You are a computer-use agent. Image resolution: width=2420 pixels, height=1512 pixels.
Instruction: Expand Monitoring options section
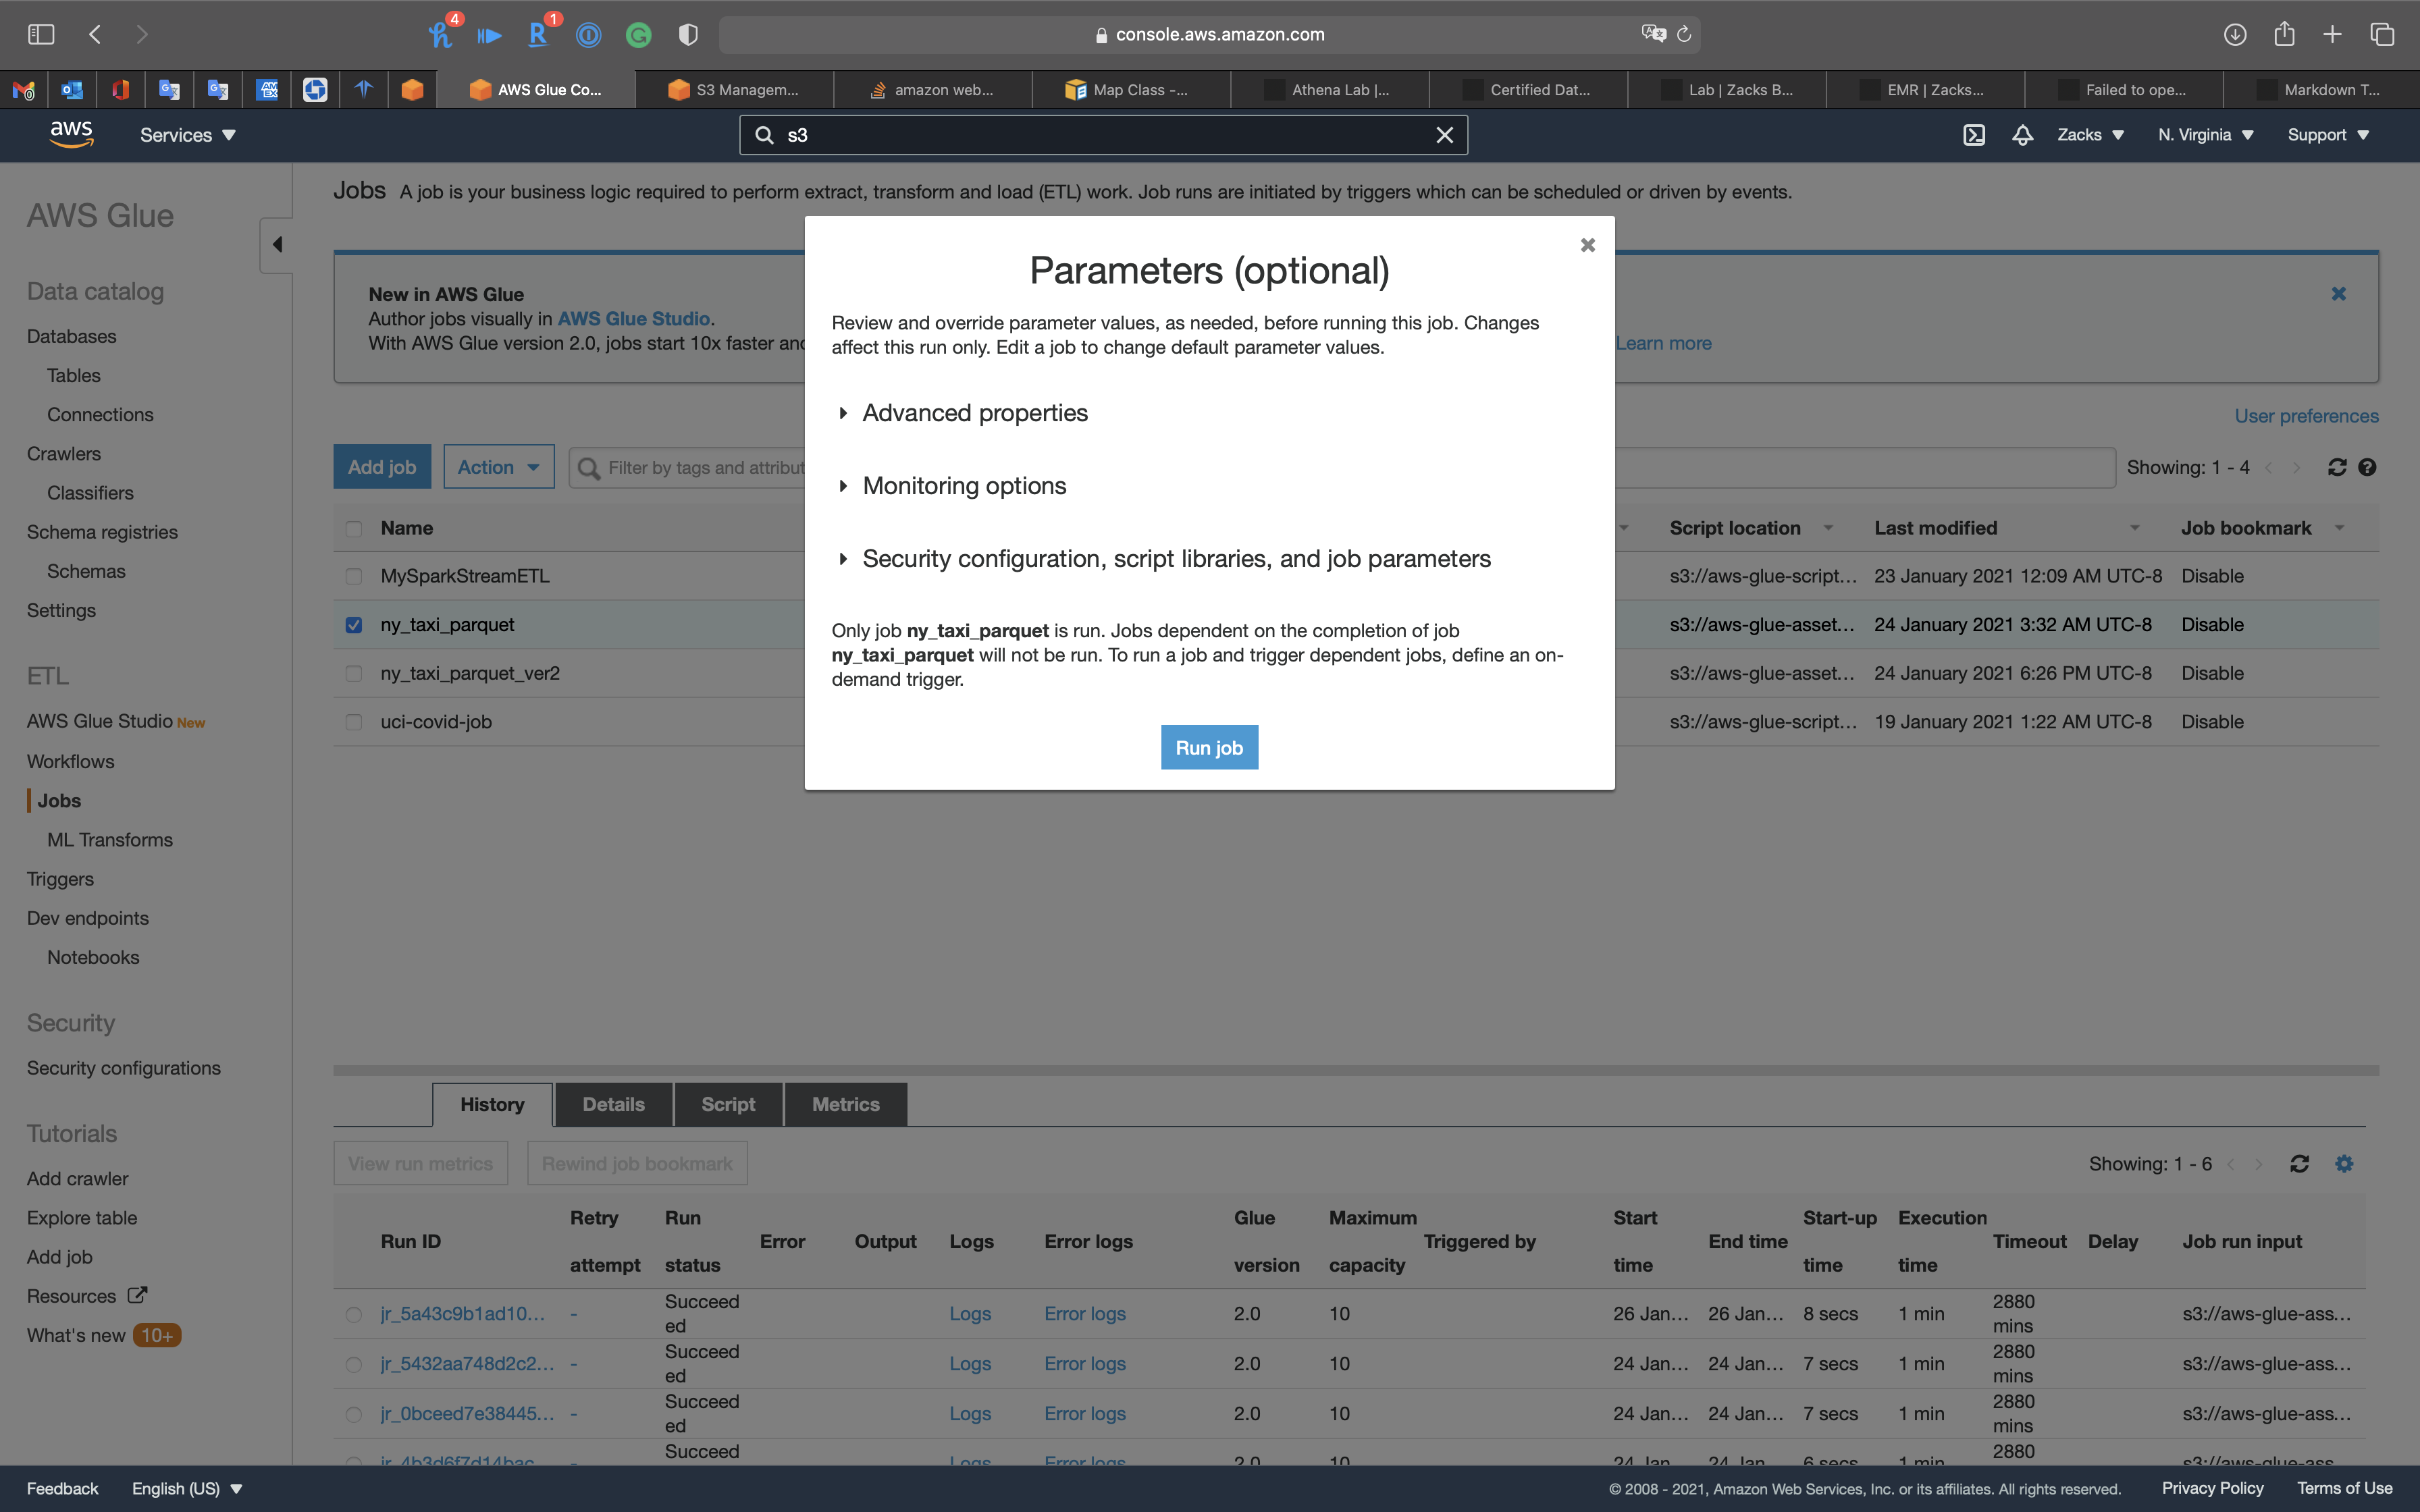tap(963, 486)
